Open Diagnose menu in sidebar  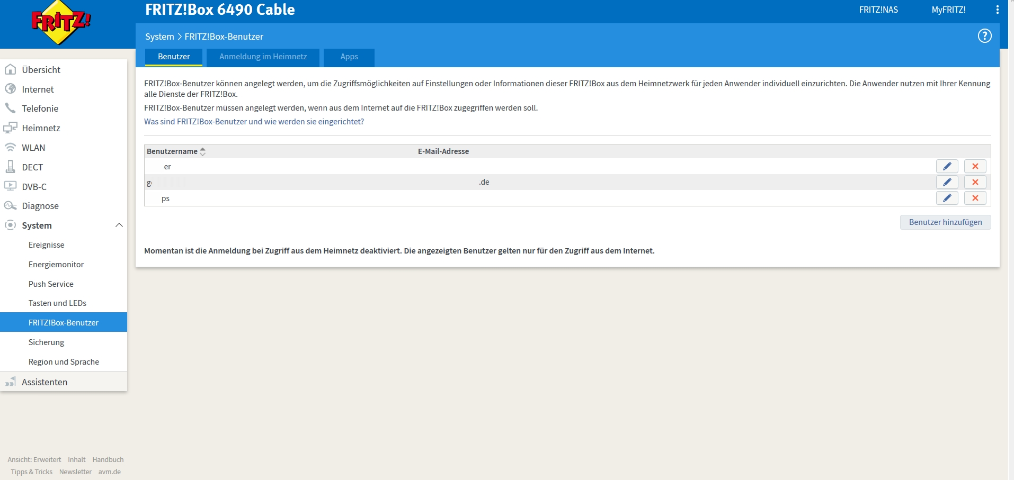(40, 206)
